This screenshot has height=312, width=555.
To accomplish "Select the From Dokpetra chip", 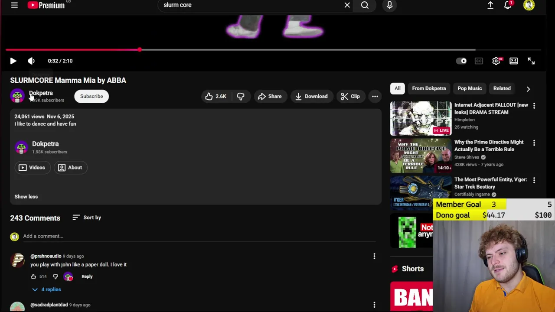I will tap(429, 88).
